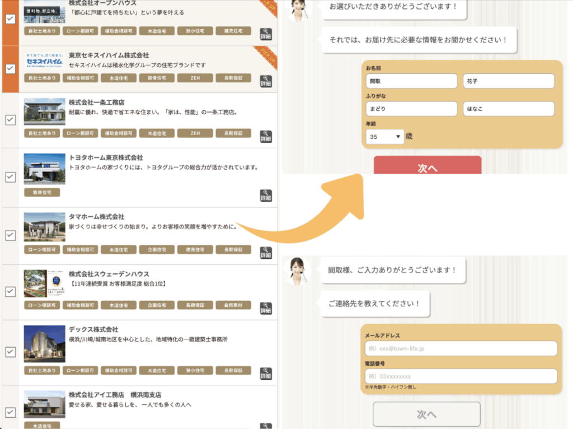This screenshot has height=429, width=573.
Task: Click company name 株式会社アイ工務店 横浜南支店
Action: click(x=115, y=395)
